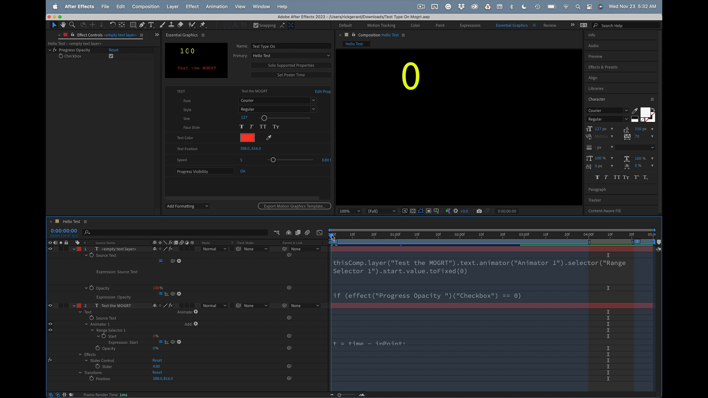Take a snapshot with camera icon

[x=479, y=211]
